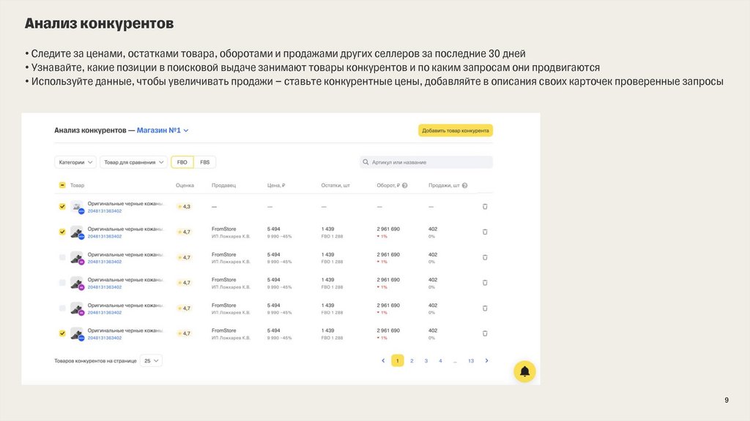Click the help icon next to Продажи, шт
750x421 pixels.
464,185
